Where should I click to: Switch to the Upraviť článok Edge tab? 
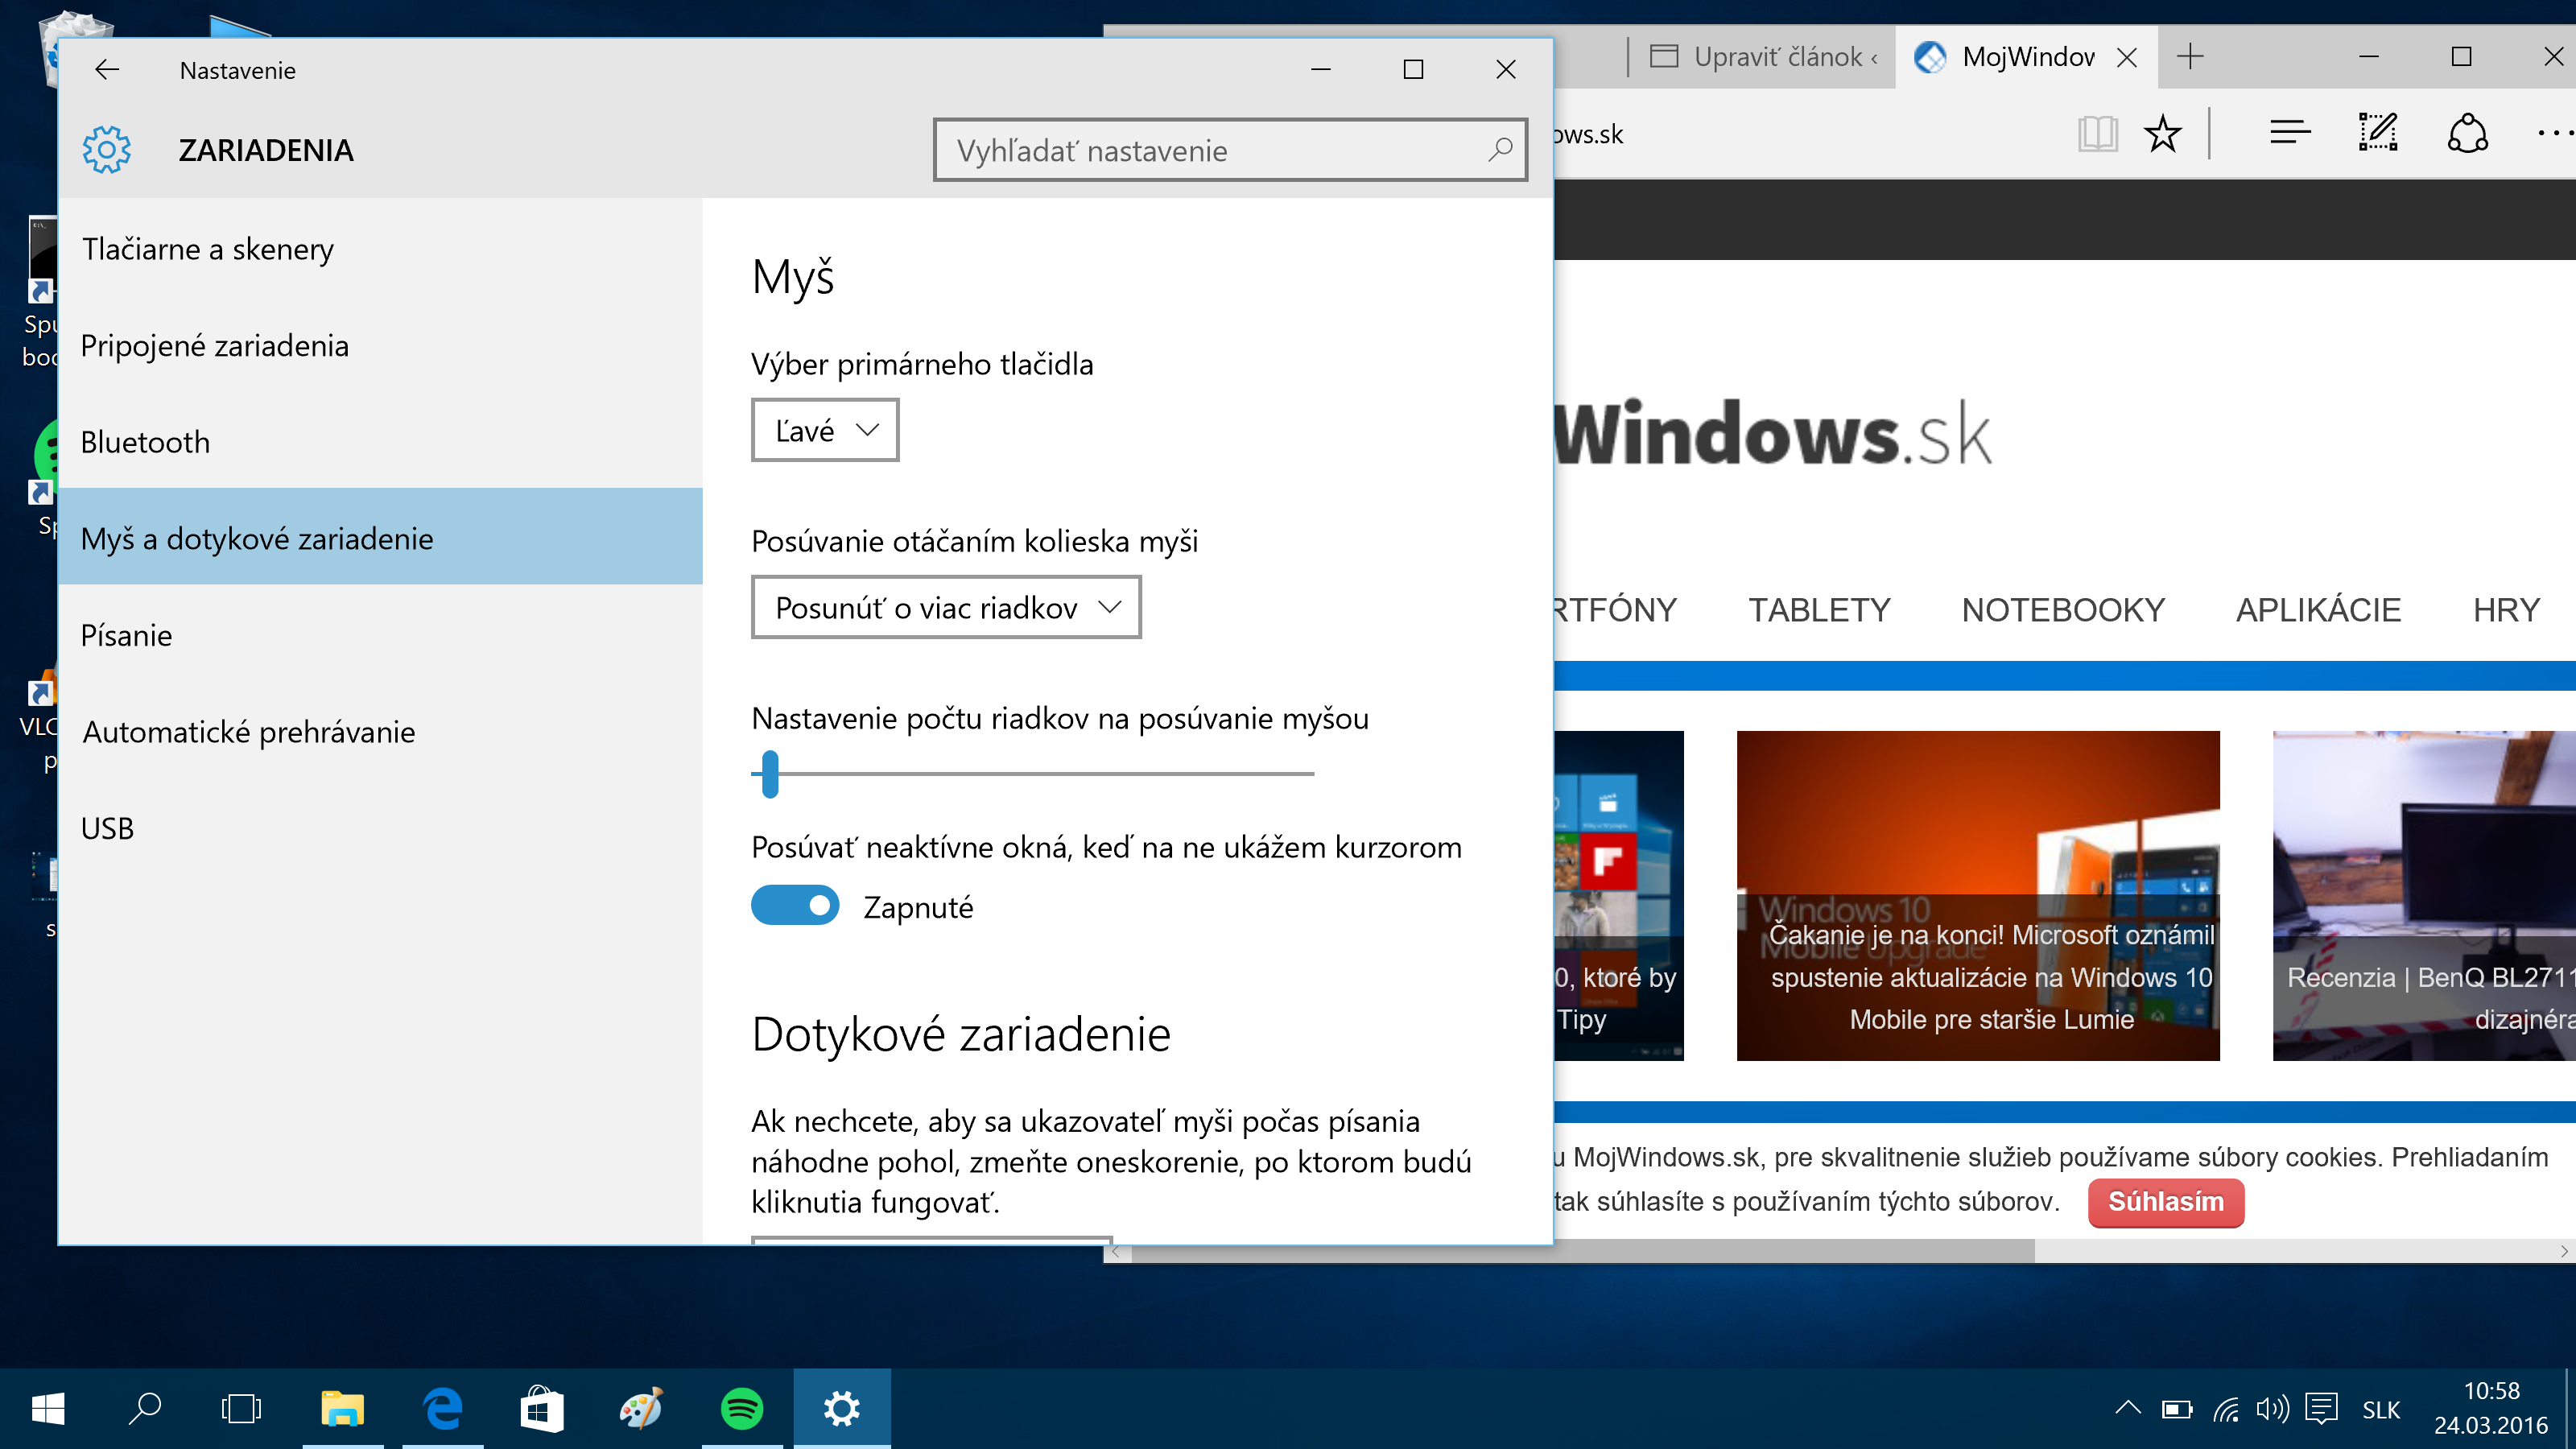tap(1762, 57)
